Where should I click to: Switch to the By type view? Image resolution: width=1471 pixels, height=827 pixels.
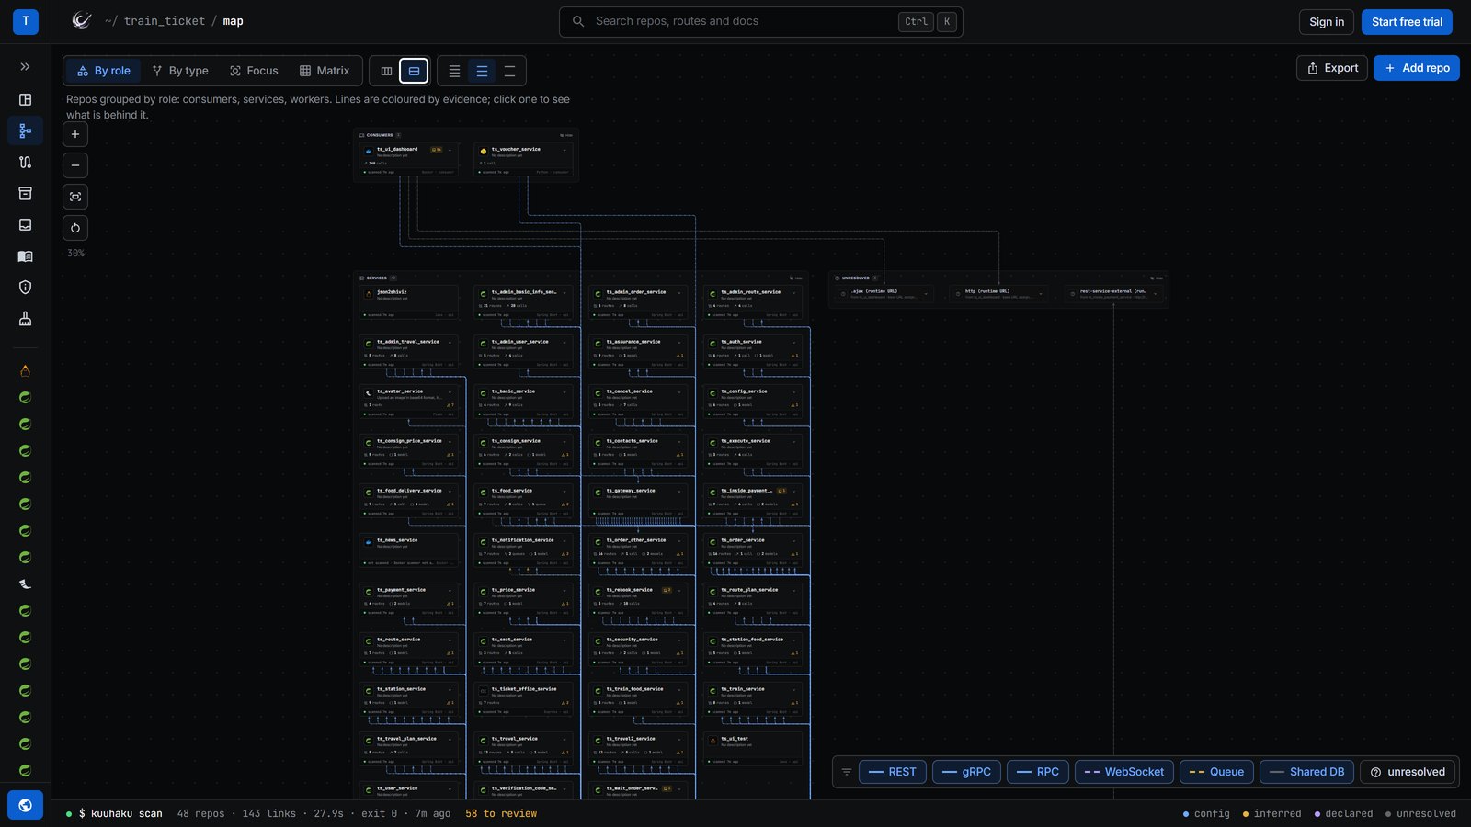pos(180,71)
